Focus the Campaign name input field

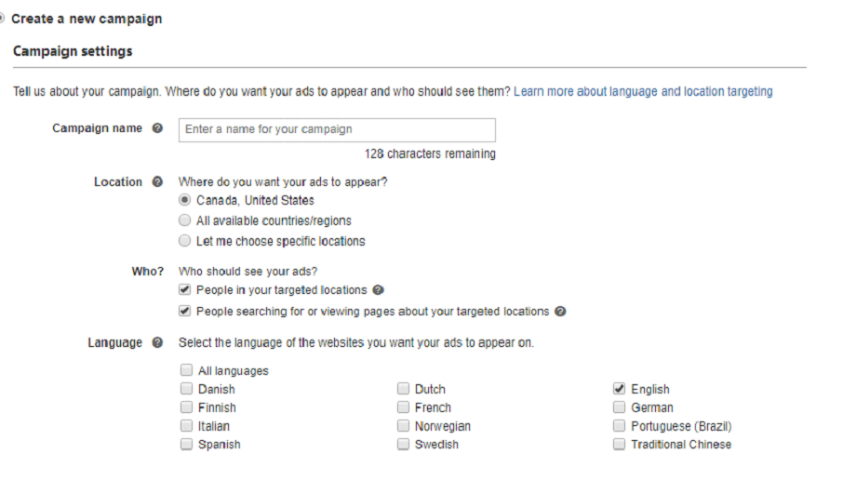point(337,130)
